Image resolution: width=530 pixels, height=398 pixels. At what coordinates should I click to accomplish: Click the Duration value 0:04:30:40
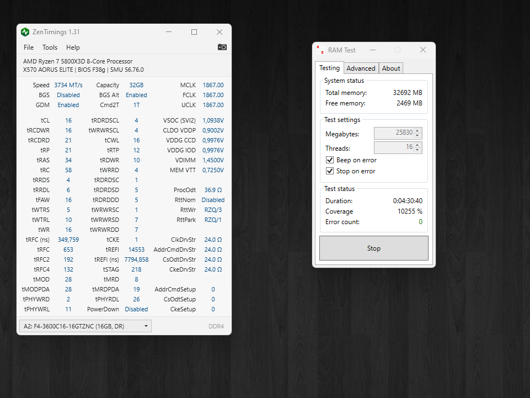[408, 201]
